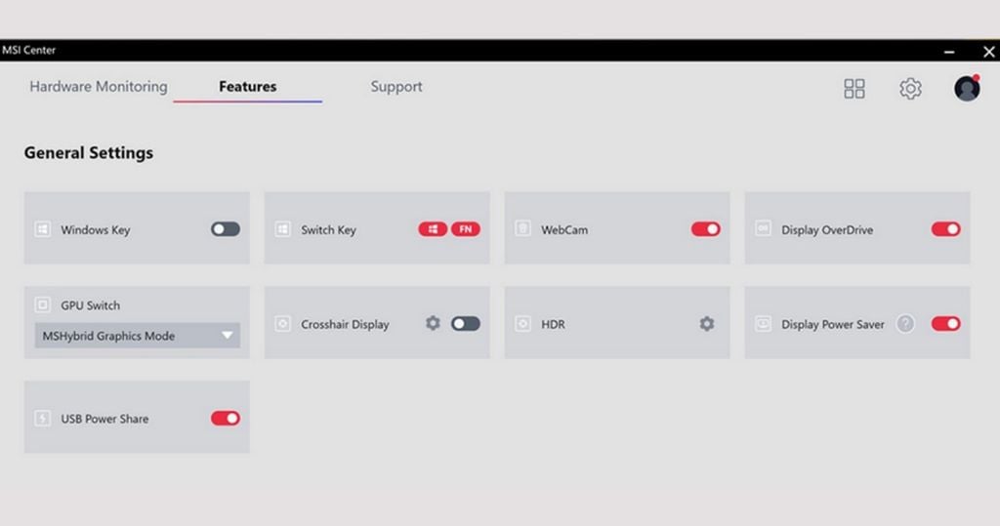
Task: Turn off Display Power Saver toggle
Action: [x=945, y=324]
